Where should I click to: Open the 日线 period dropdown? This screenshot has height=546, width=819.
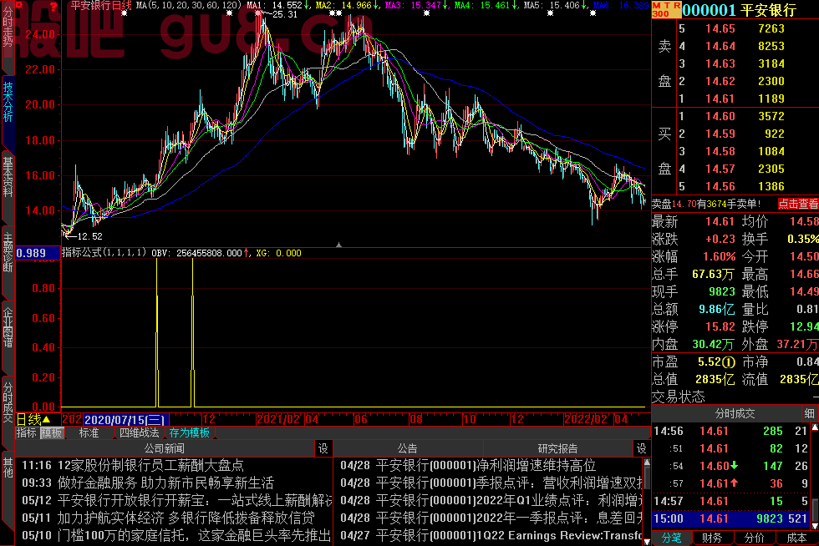point(33,419)
